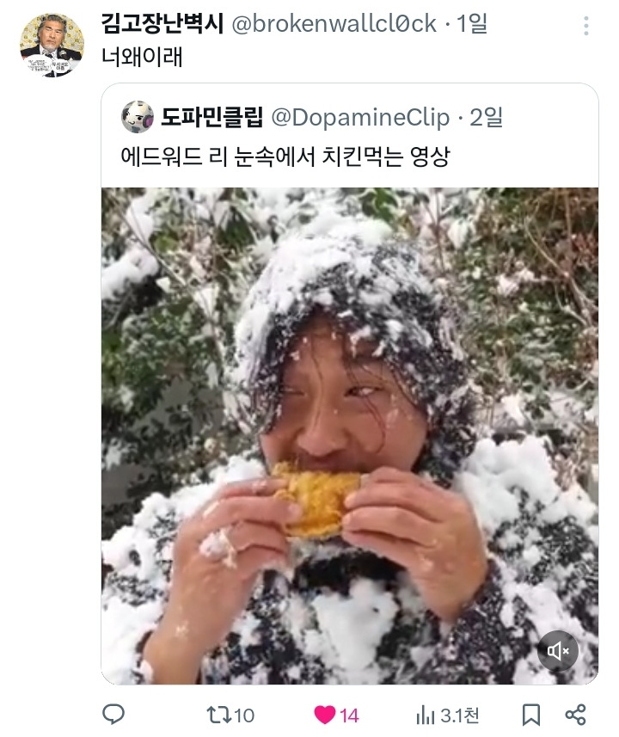Click the 2일 timestamp on quoted tweet
This screenshot has height=737, width=619.
[487, 117]
